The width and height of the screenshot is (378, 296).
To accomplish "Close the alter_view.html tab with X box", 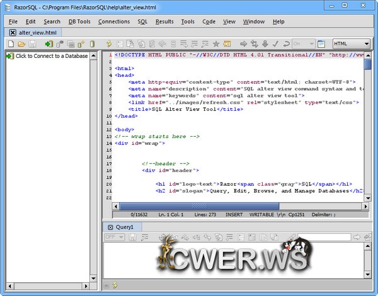I will click(13, 33).
